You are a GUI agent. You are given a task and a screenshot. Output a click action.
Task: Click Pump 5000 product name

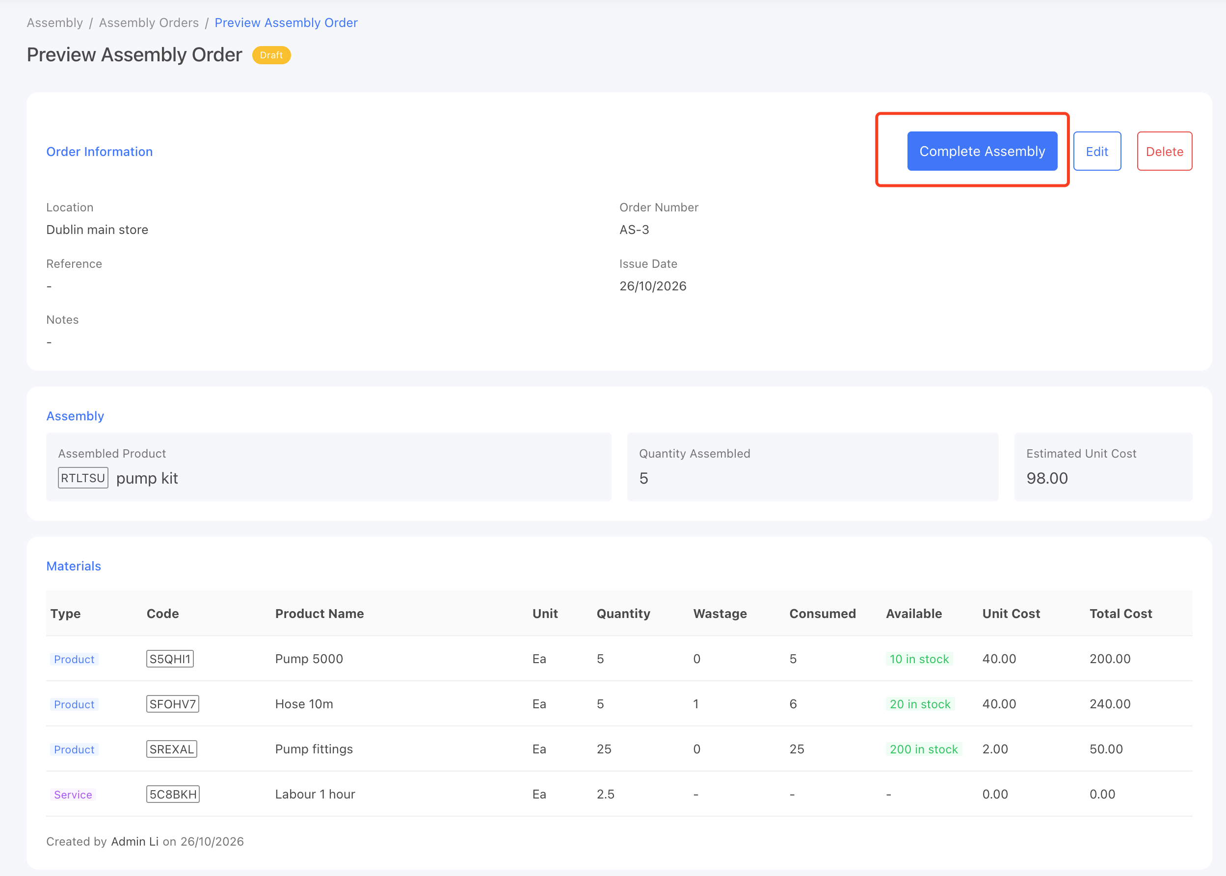tap(309, 659)
